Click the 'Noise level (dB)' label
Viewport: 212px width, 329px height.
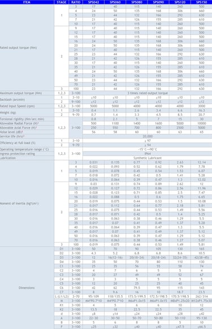[x=11, y=132]
